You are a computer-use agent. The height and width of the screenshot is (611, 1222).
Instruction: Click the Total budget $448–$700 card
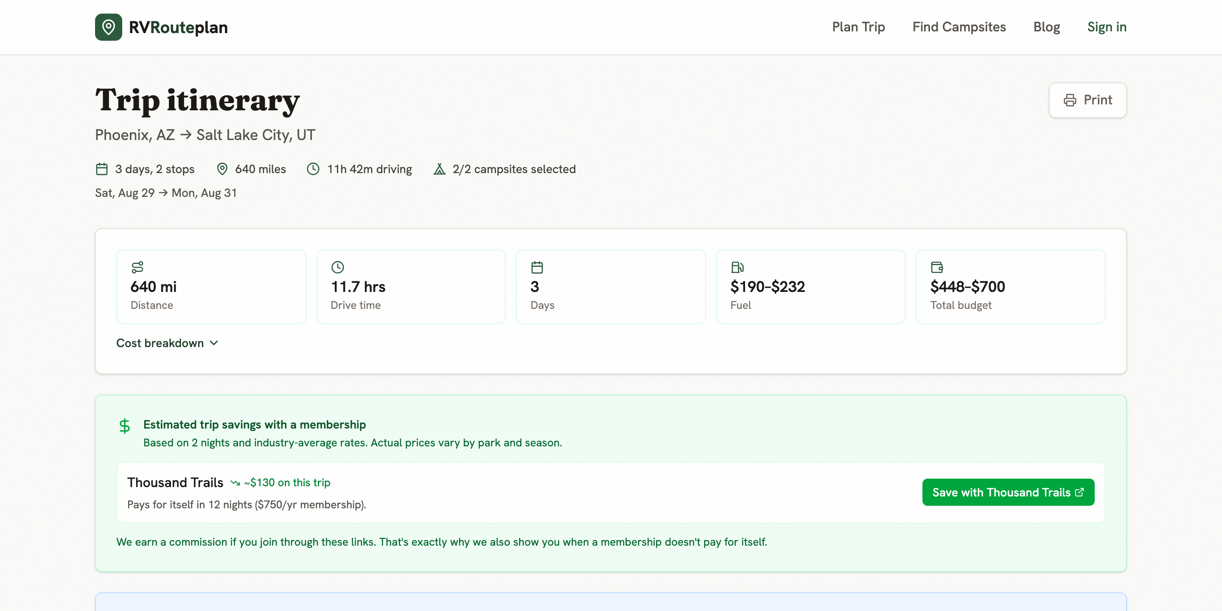coord(1010,287)
